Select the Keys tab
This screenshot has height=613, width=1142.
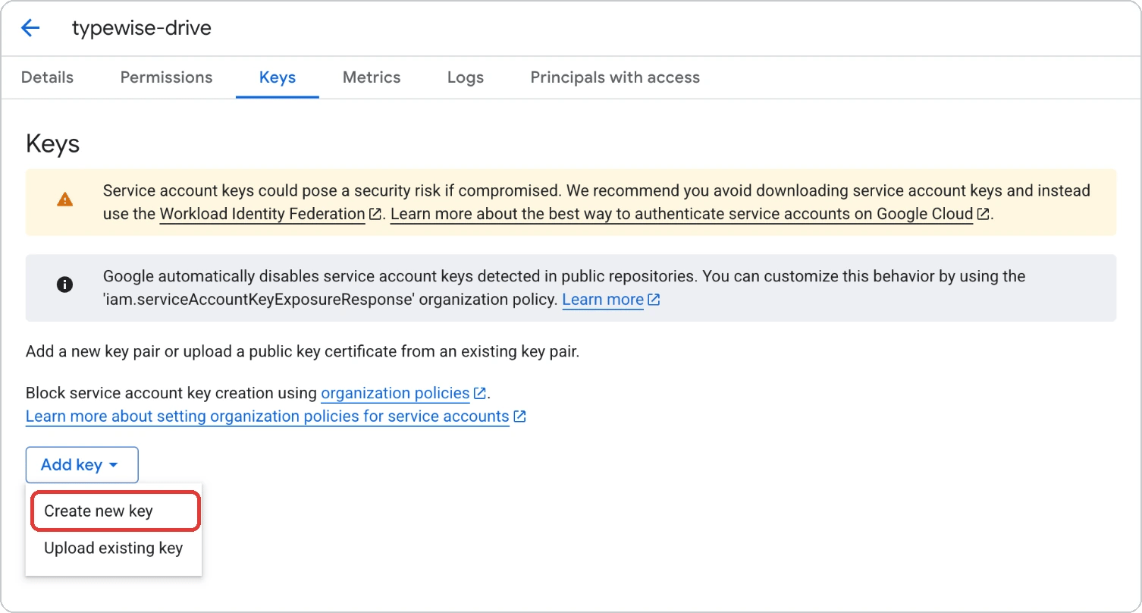278,77
